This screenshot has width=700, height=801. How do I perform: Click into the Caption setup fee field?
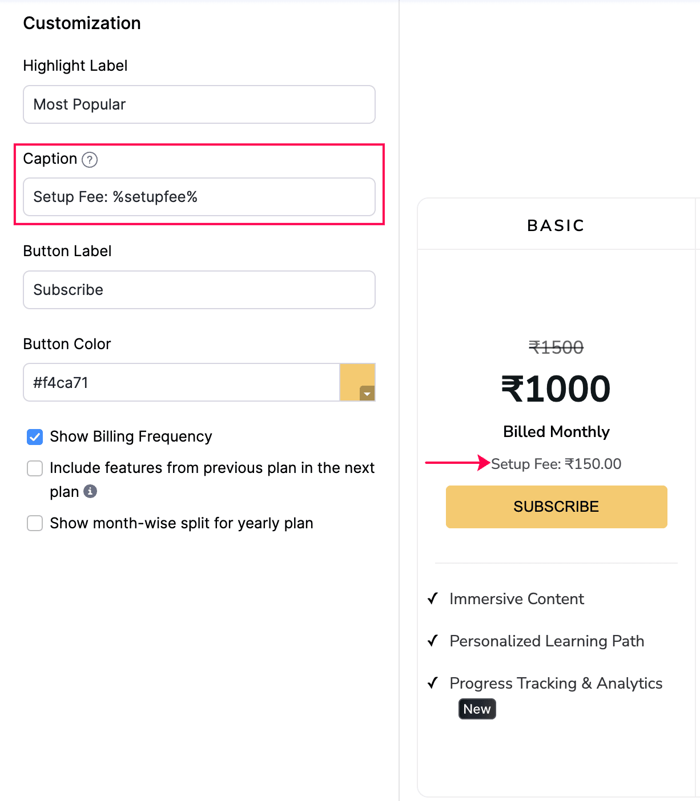point(199,197)
